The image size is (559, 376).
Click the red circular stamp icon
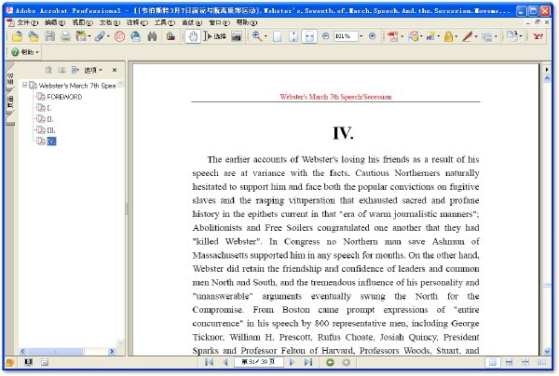[x=119, y=36]
